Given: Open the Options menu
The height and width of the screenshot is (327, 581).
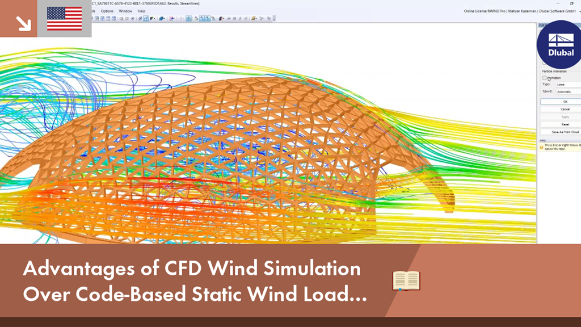Looking at the screenshot, I should tap(107, 11).
